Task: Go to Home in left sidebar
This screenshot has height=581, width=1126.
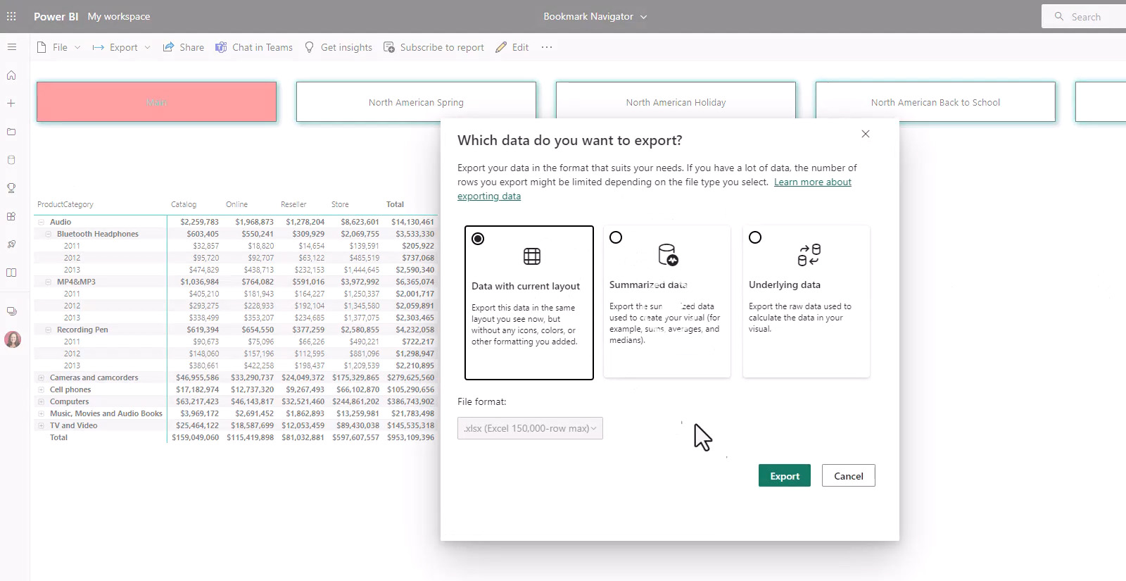Action: [x=11, y=75]
